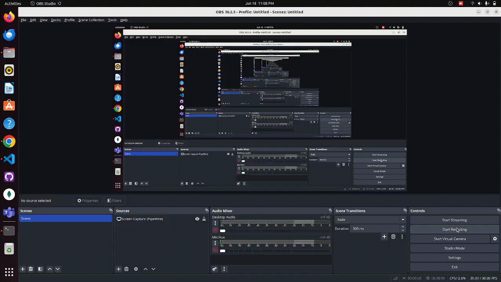501x282 pixels.
Task: Open the Scene Collection menu
Action: pos(91,20)
